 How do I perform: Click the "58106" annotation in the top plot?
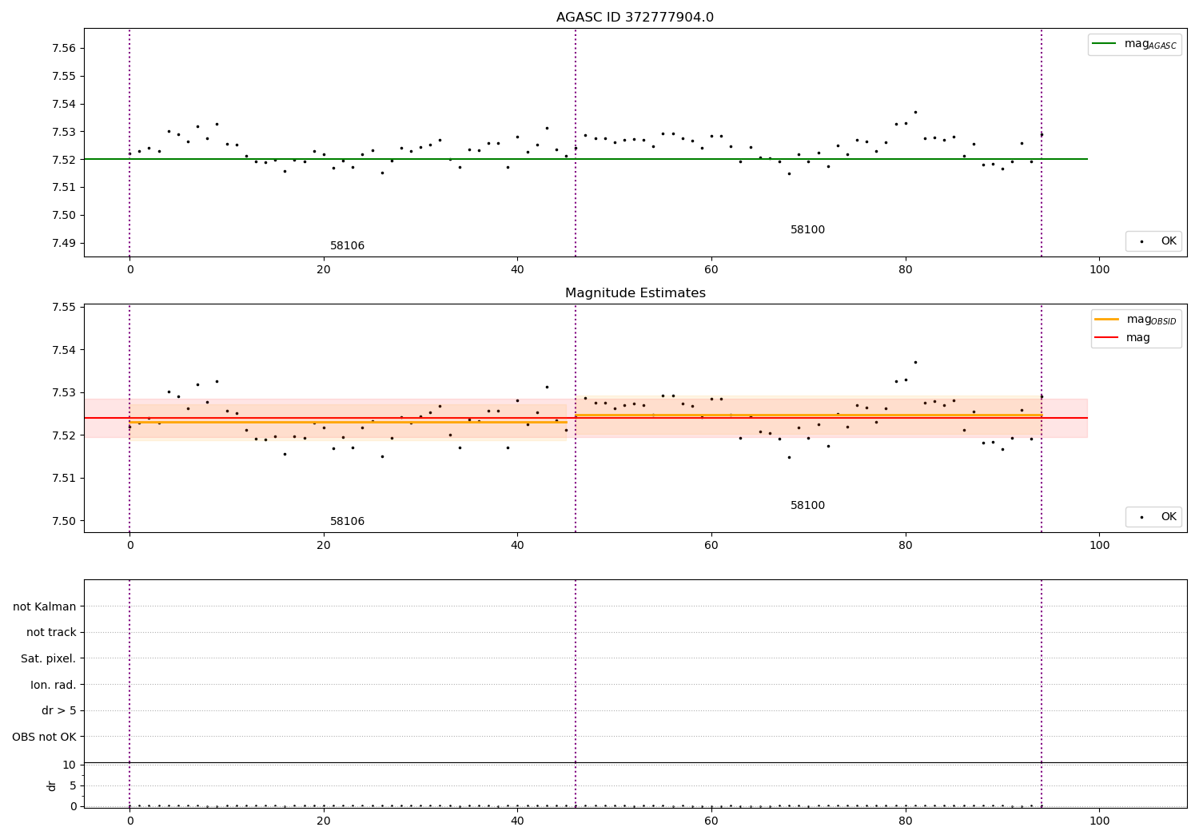click(x=347, y=246)
